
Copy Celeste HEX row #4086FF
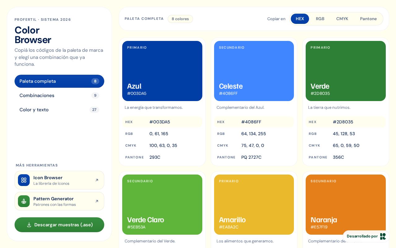[254, 122]
